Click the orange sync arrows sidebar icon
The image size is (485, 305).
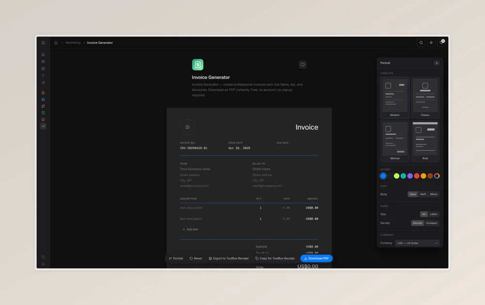point(43,106)
